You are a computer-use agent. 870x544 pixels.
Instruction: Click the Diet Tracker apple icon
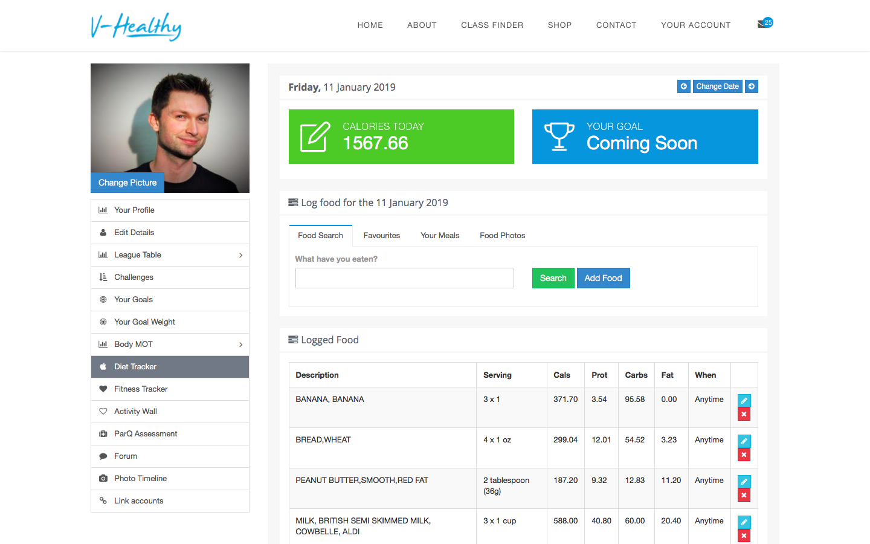coord(103,367)
